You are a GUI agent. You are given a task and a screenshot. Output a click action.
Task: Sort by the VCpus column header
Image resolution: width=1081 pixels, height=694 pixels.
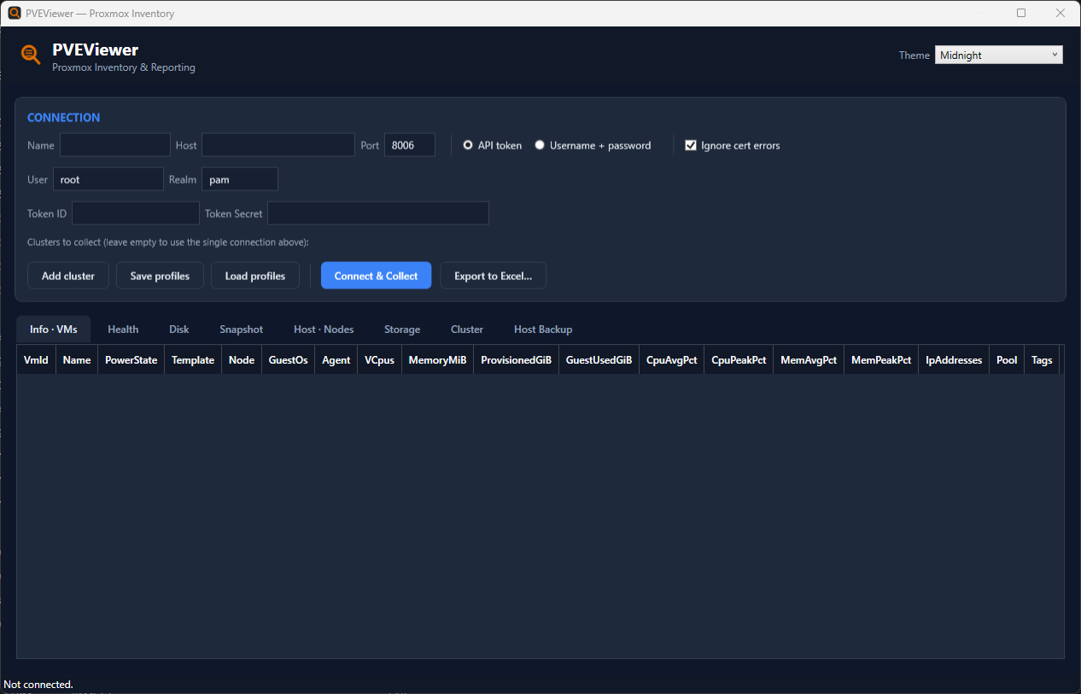[x=380, y=360]
